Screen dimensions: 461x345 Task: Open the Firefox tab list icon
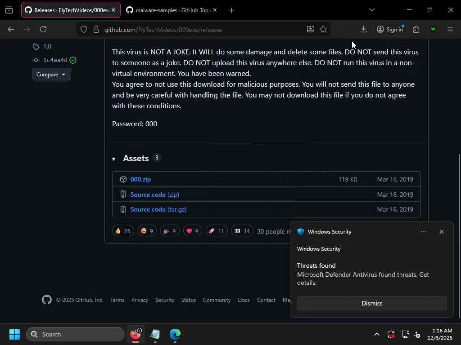[9, 10]
